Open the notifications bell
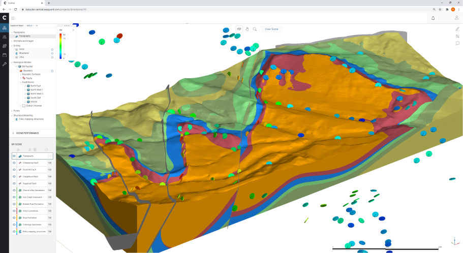This screenshot has height=253, width=463. (x=433, y=18)
